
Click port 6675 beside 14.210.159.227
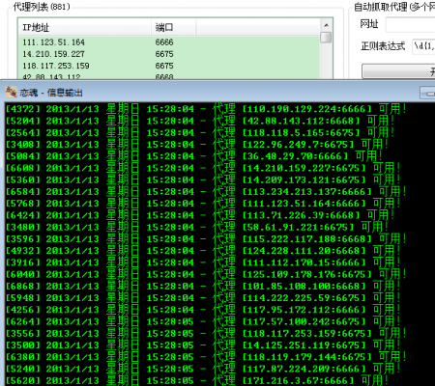click(x=164, y=54)
